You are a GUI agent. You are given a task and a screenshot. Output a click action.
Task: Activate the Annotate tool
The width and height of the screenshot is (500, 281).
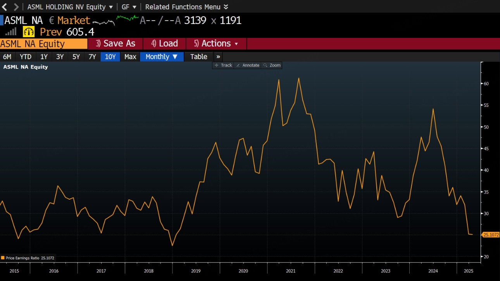tap(248, 65)
